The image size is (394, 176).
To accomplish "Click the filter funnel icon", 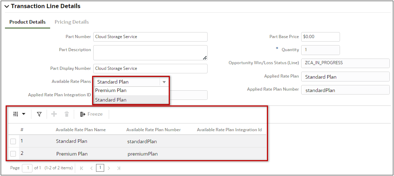I will [x=39, y=114].
